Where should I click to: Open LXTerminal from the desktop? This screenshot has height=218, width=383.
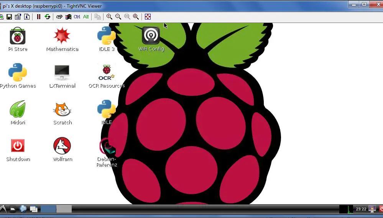pyautogui.click(x=62, y=72)
